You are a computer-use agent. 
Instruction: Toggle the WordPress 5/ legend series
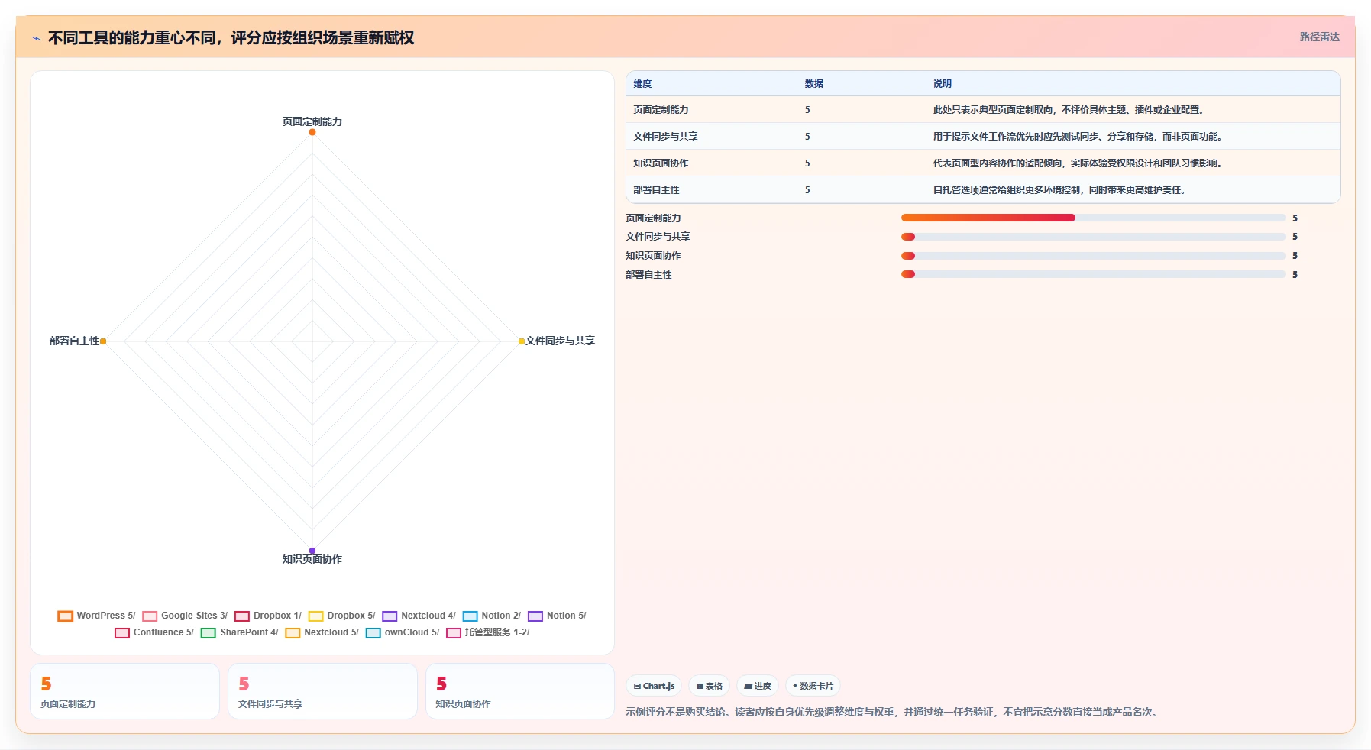(97, 616)
